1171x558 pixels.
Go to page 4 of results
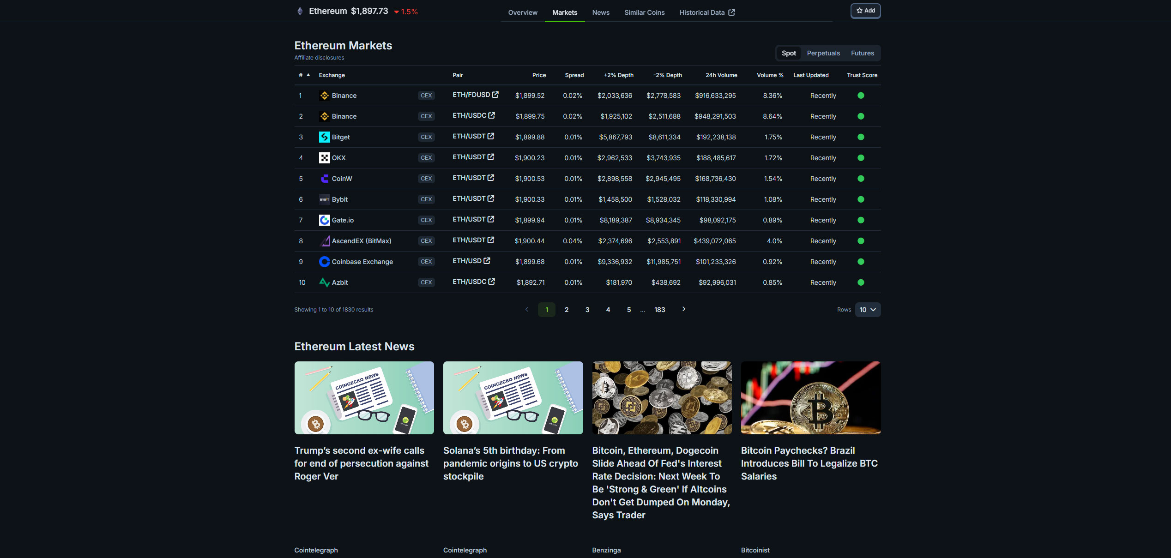(x=608, y=310)
